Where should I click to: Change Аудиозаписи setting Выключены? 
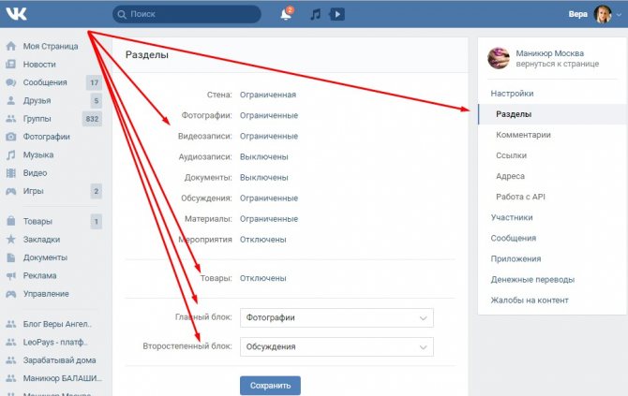point(264,156)
